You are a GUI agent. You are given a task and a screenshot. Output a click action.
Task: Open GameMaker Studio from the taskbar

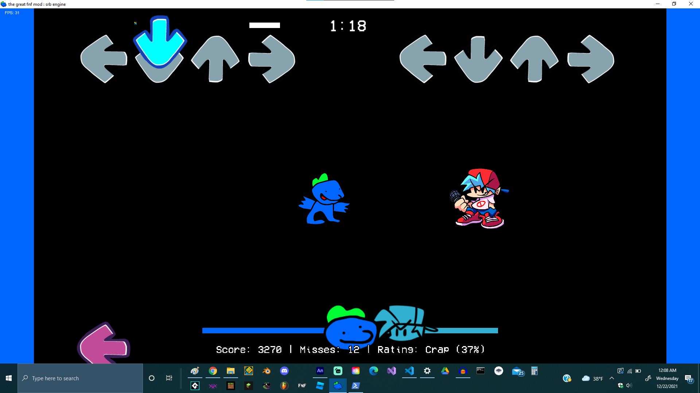coord(195,385)
